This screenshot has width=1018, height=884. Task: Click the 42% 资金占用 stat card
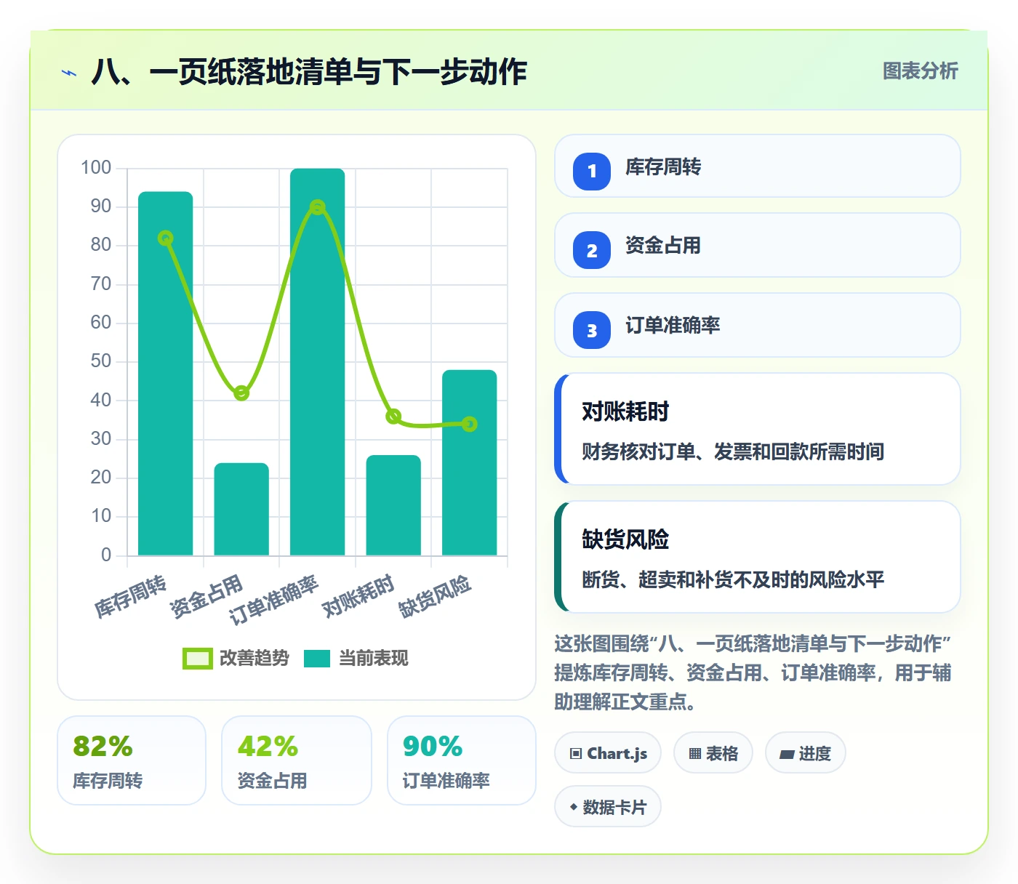pyautogui.click(x=297, y=760)
